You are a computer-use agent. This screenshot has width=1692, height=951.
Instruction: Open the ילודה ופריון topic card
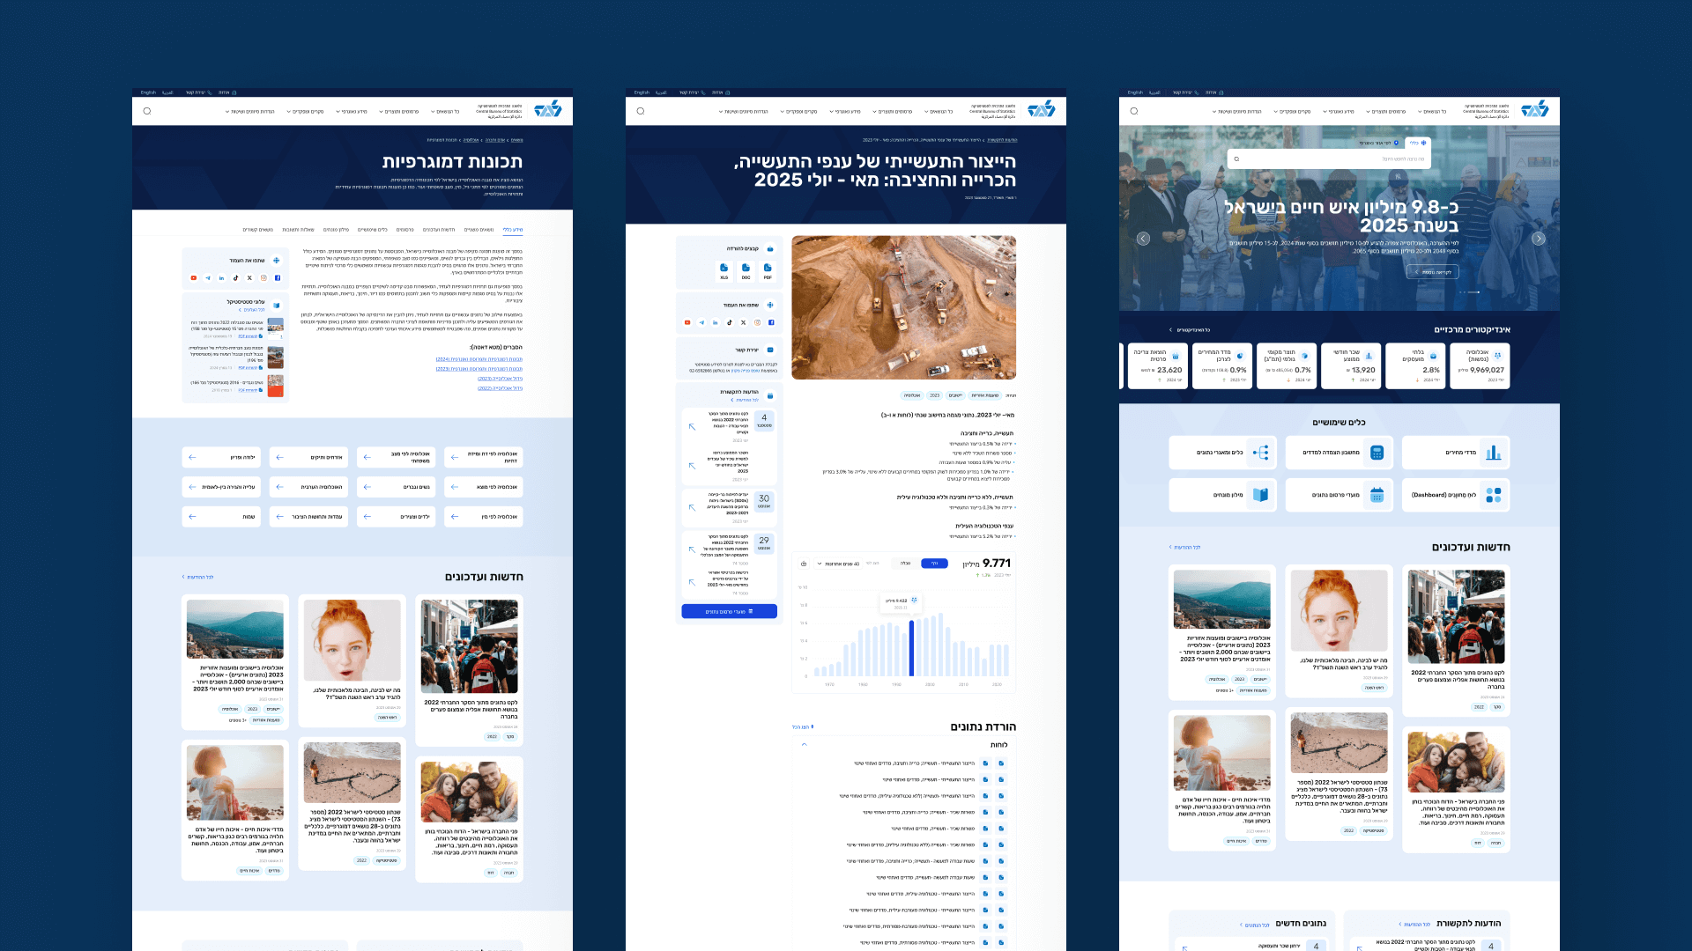[221, 457]
